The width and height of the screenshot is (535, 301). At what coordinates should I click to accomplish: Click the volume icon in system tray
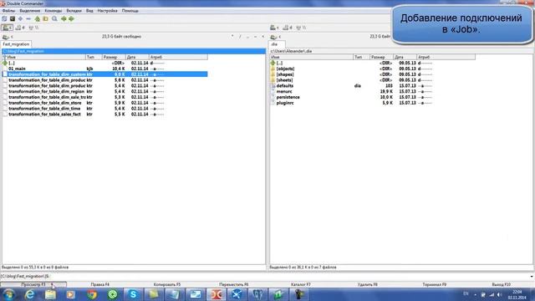499,294
